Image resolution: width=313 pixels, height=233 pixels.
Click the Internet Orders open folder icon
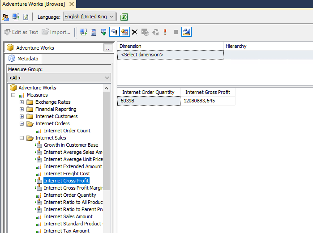[x=30, y=124]
